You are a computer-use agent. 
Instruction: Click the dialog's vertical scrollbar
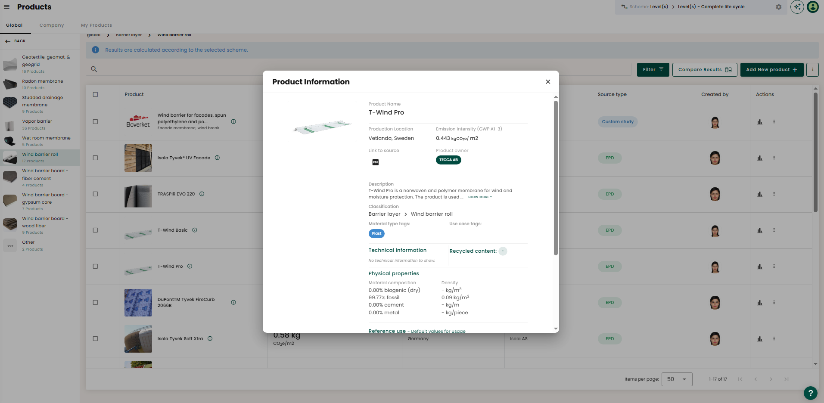556,178
